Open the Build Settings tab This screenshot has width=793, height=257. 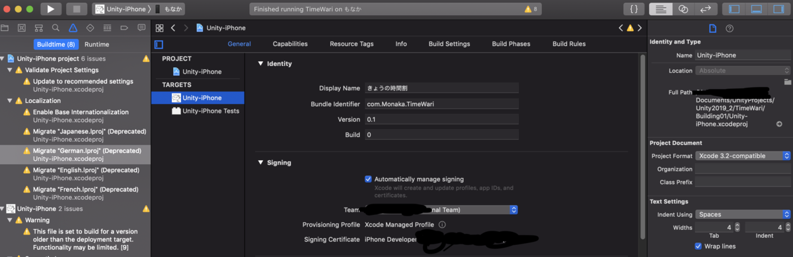(x=449, y=44)
